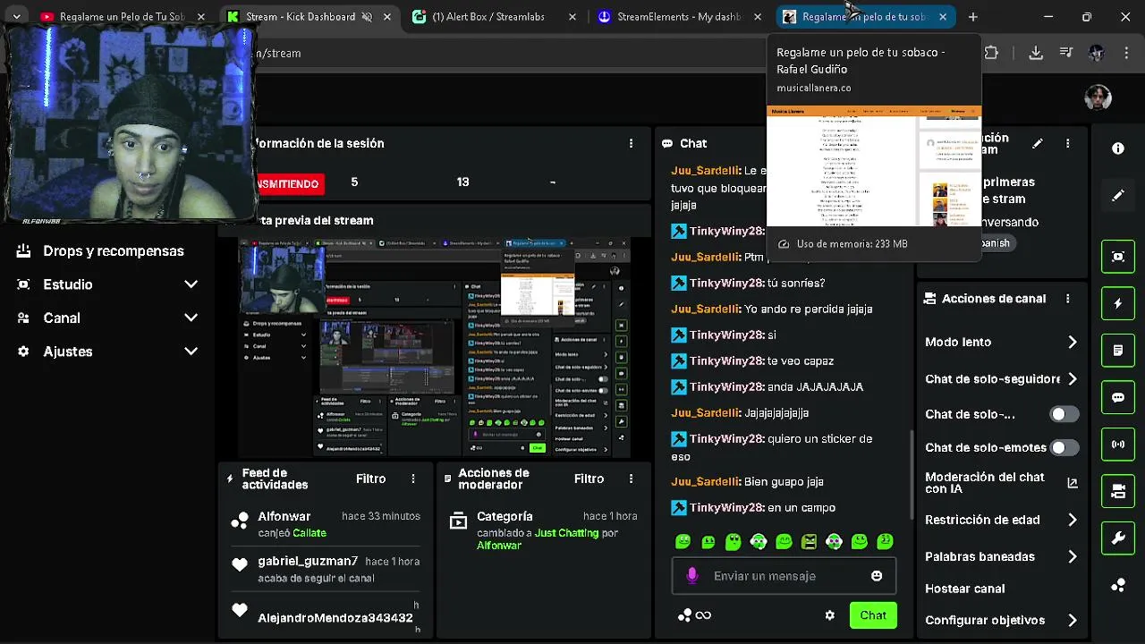This screenshot has width=1145, height=644.
Task: Open the Moderación del chat con IA external link
Action: [1073, 483]
